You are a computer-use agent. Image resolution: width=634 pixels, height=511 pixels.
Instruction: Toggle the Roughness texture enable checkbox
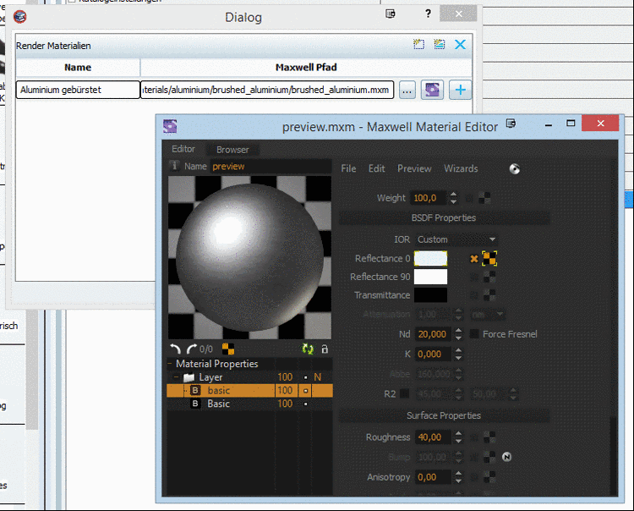tap(474, 437)
